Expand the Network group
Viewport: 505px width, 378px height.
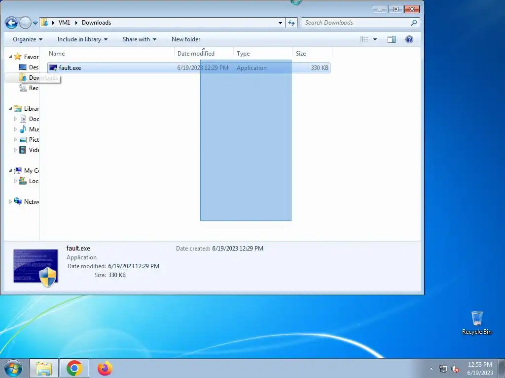coord(10,201)
